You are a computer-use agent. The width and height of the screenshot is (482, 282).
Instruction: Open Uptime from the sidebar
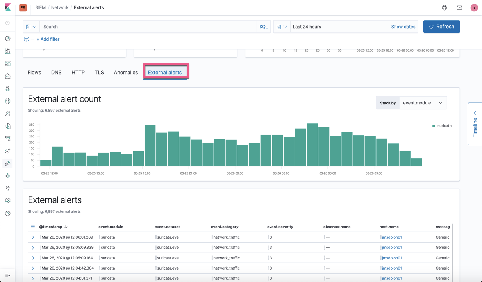(x=7, y=151)
